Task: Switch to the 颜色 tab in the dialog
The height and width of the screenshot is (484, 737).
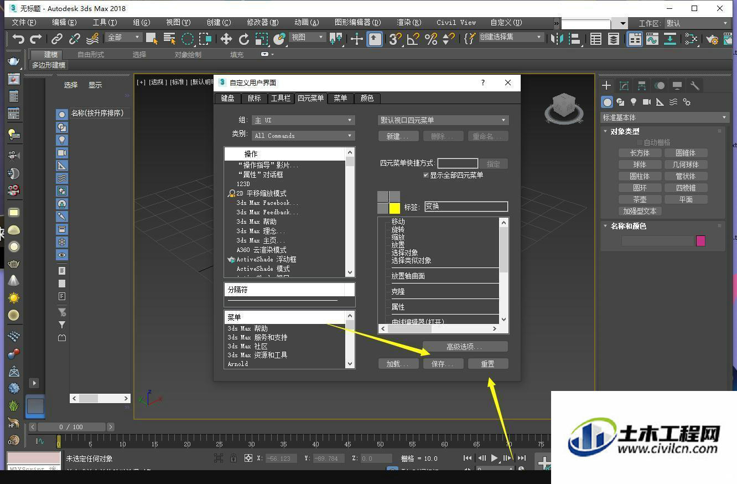Action: point(367,98)
